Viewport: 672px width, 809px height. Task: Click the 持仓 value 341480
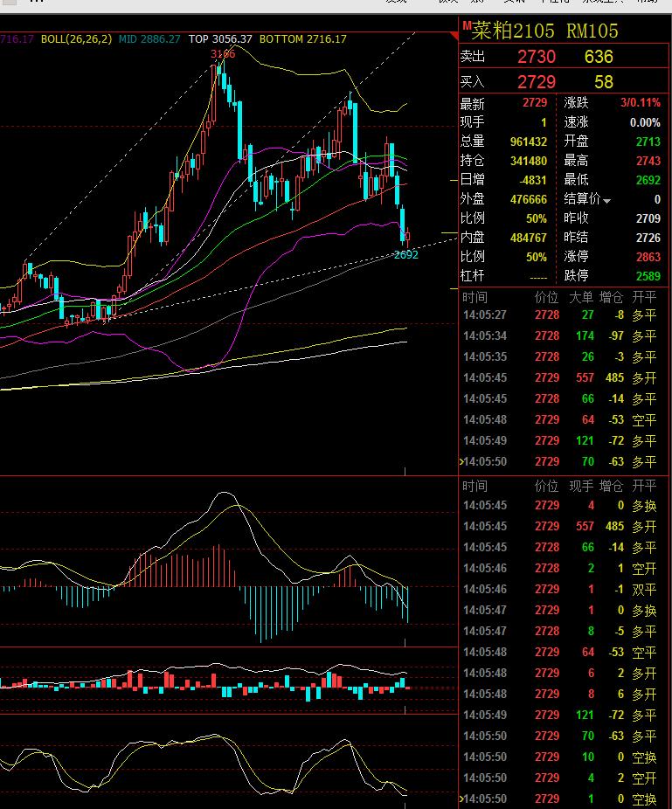(528, 161)
